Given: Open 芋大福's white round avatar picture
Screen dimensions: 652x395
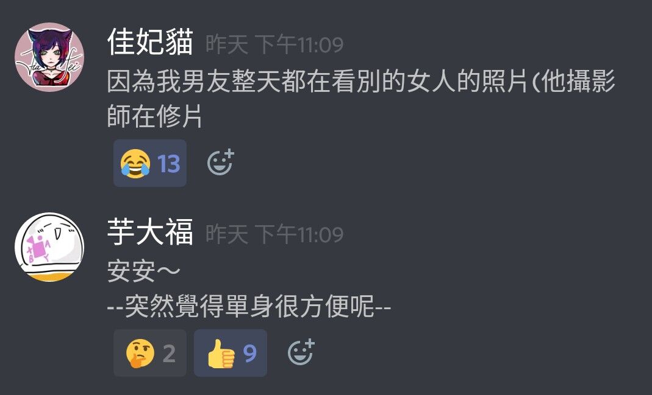Looking at the screenshot, I should pyautogui.click(x=49, y=247).
